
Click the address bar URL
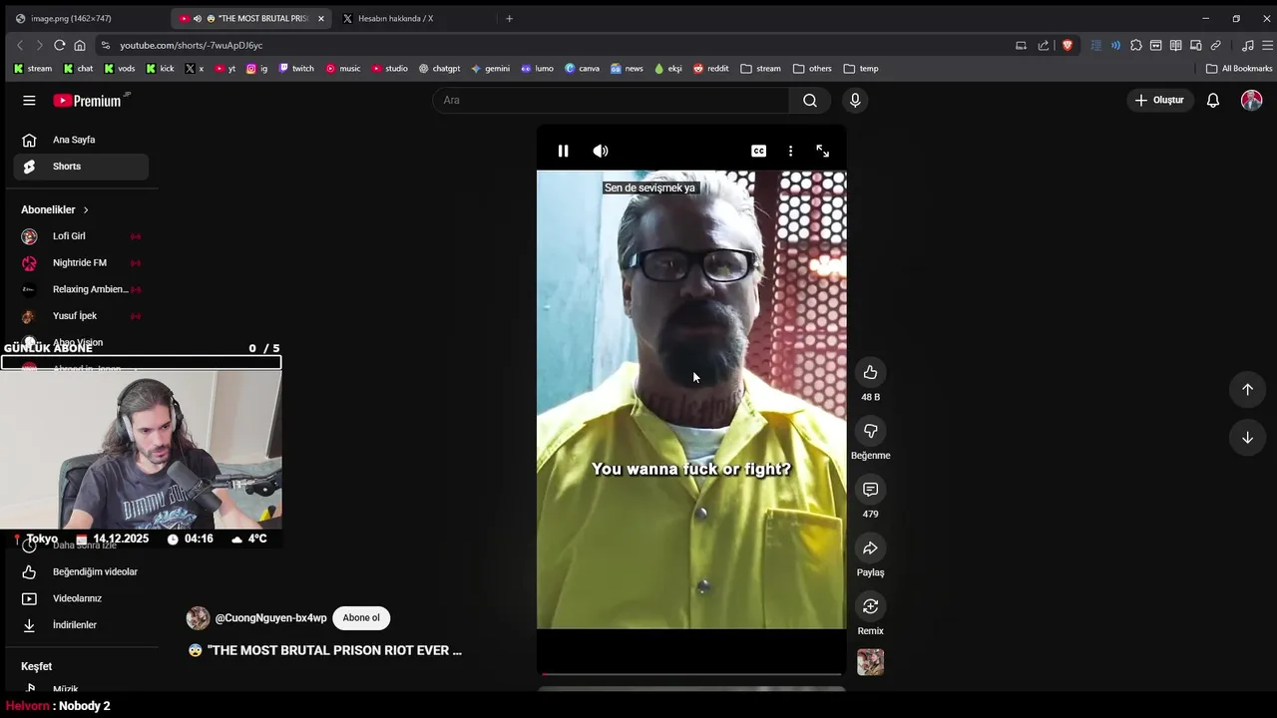[192, 45]
